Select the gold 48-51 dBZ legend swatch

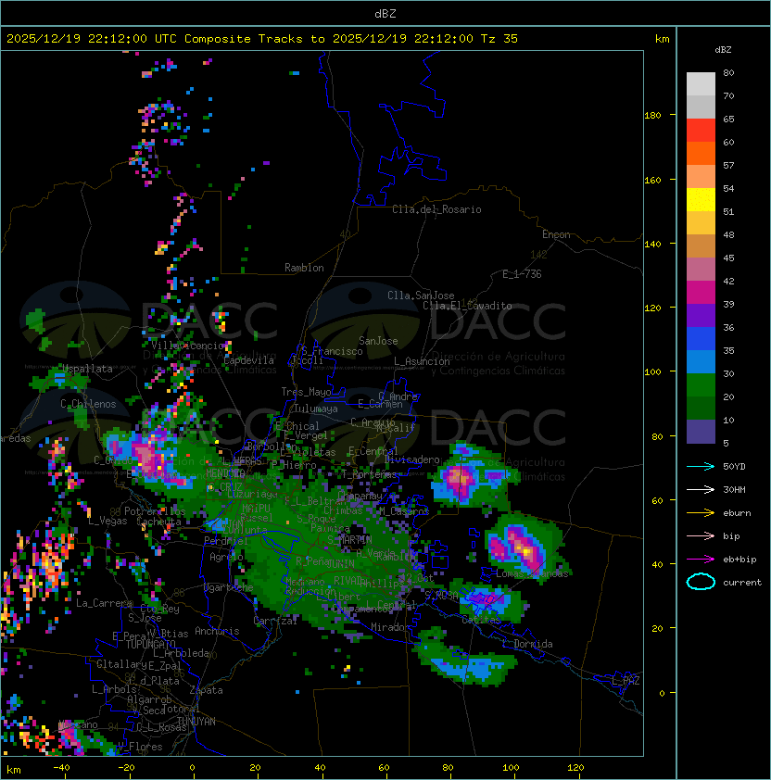[x=701, y=223]
